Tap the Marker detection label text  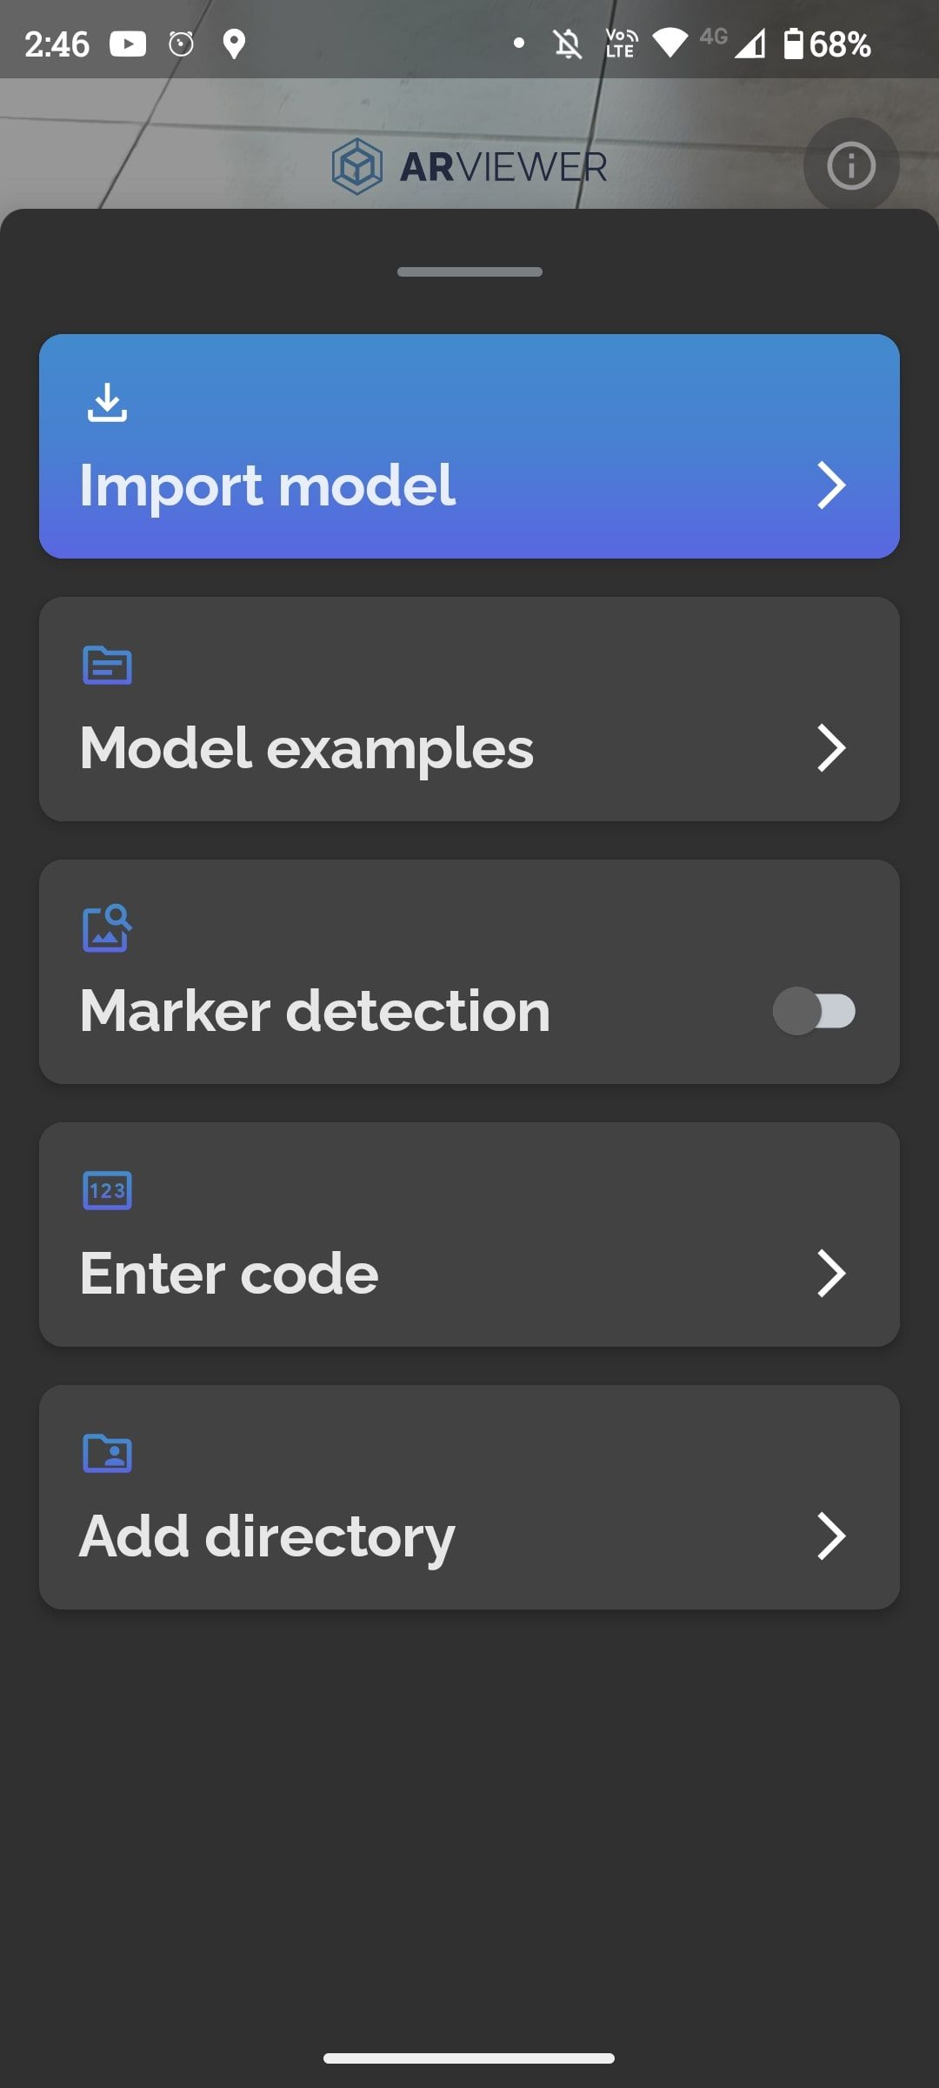(315, 1011)
